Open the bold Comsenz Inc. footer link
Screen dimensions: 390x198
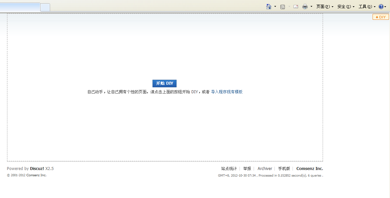pyautogui.click(x=310, y=168)
